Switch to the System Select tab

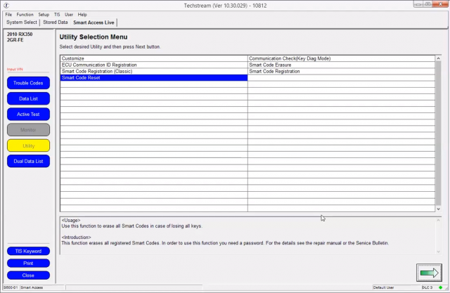(22, 22)
